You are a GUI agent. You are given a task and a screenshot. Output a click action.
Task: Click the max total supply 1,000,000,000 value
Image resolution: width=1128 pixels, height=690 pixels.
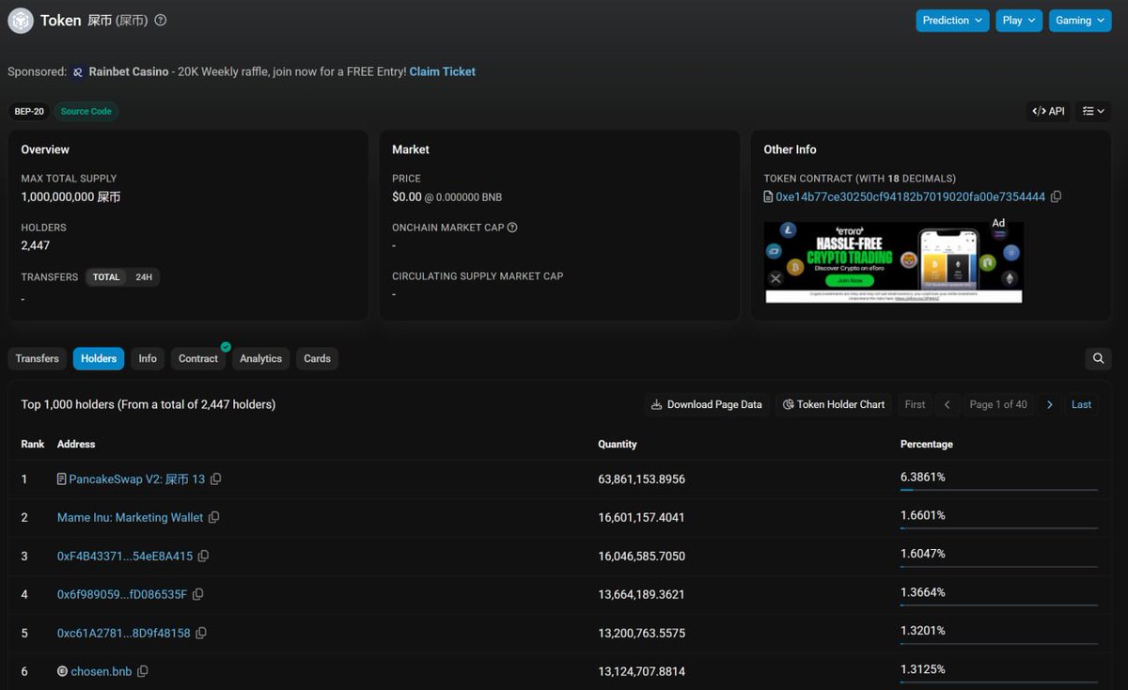pyautogui.click(x=70, y=196)
